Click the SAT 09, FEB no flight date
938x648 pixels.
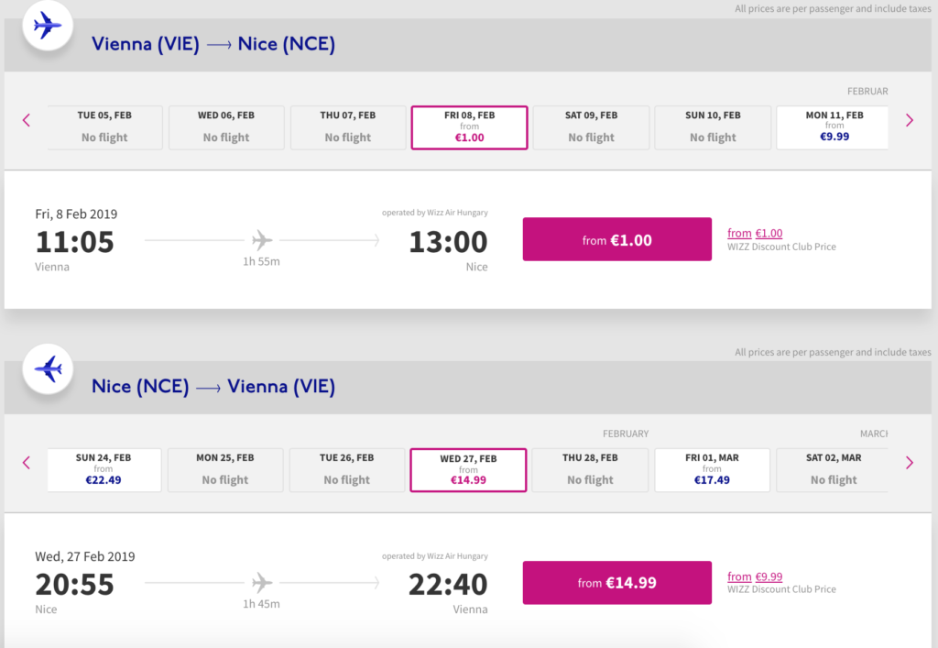(x=591, y=127)
